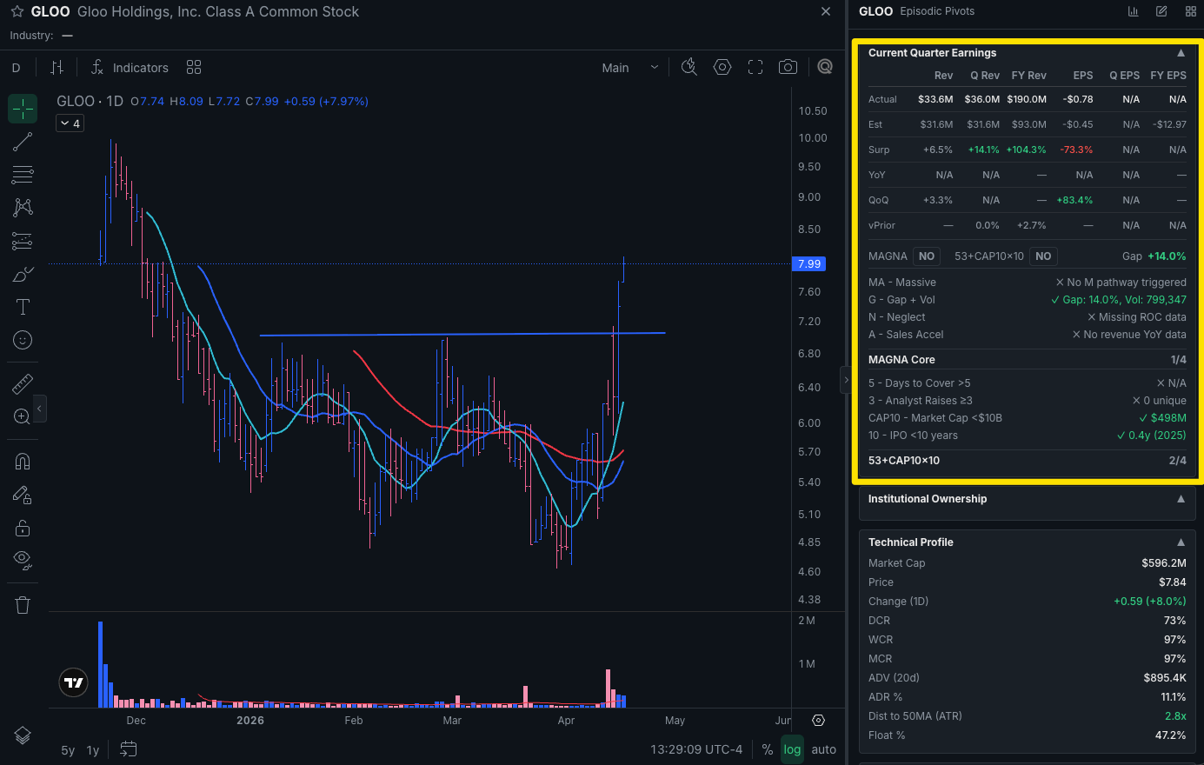Screen dimensions: 1204x765
Task: Toggle the log scale button
Action: [x=792, y=749]
